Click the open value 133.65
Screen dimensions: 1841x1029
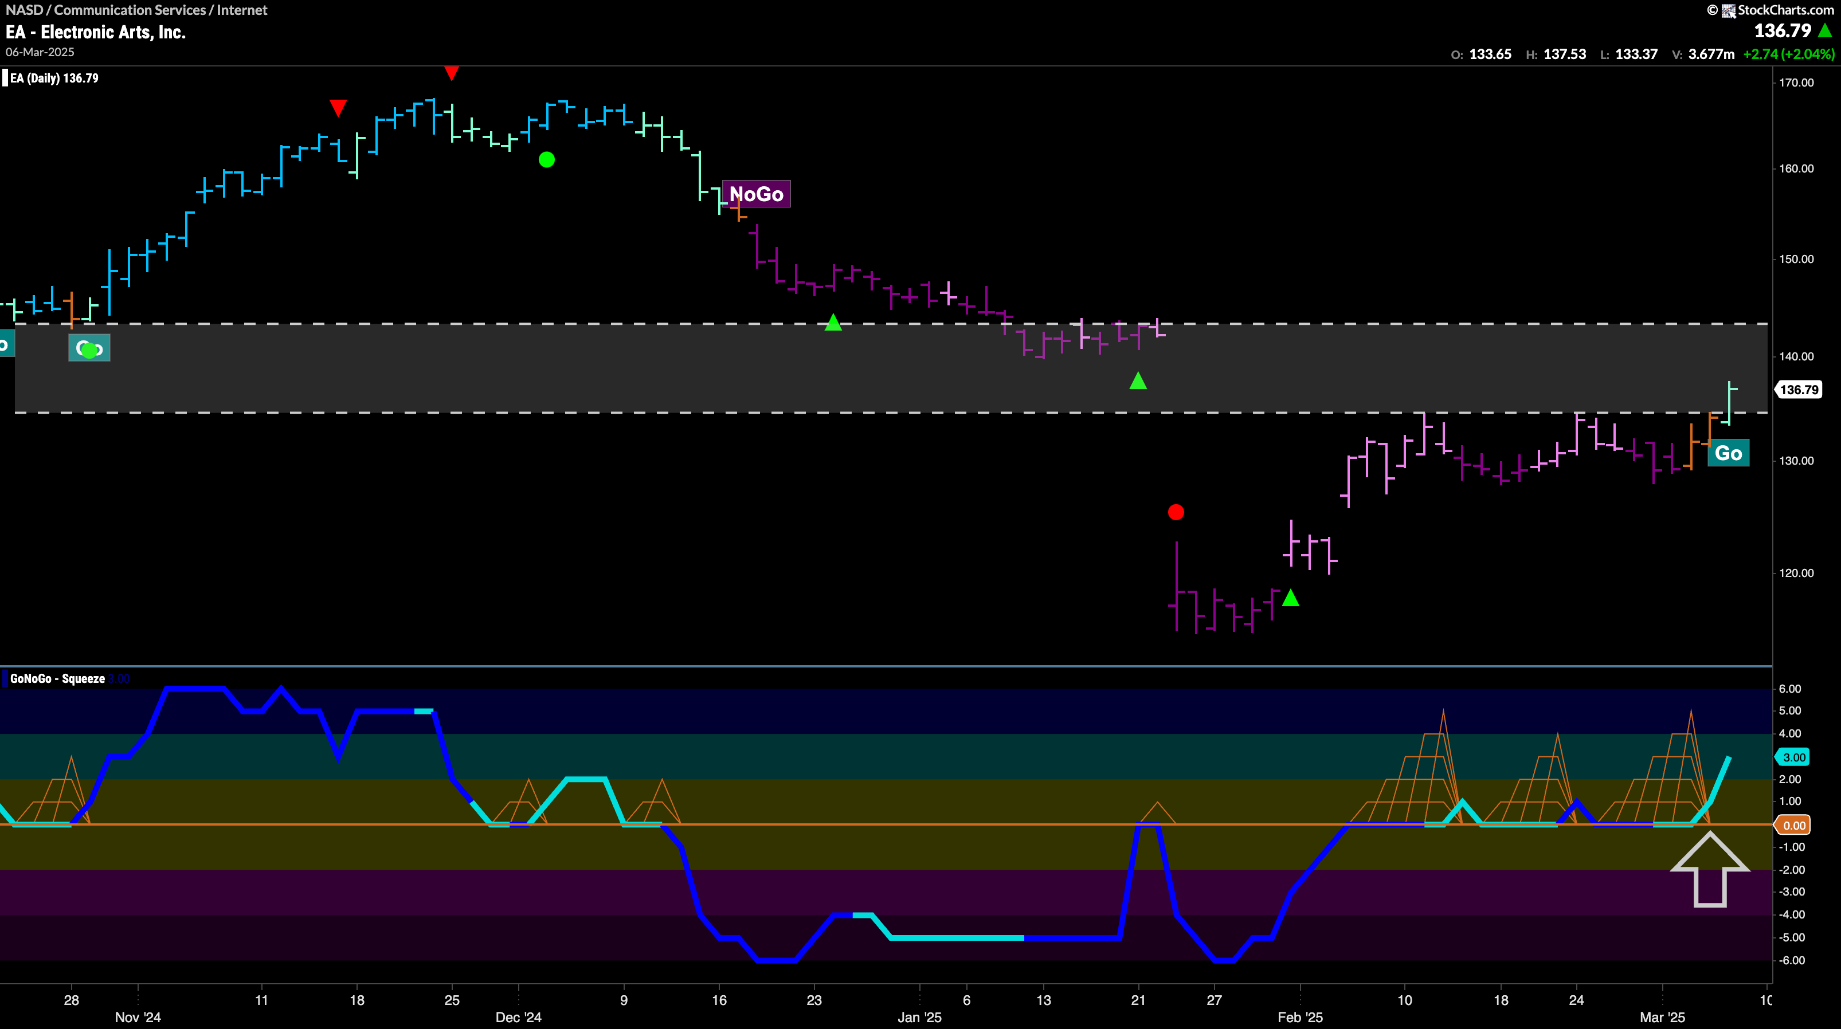click(1490, 54)
